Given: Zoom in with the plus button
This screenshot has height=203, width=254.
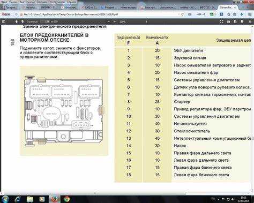Looking at the screenshot, I should [115, 21].
